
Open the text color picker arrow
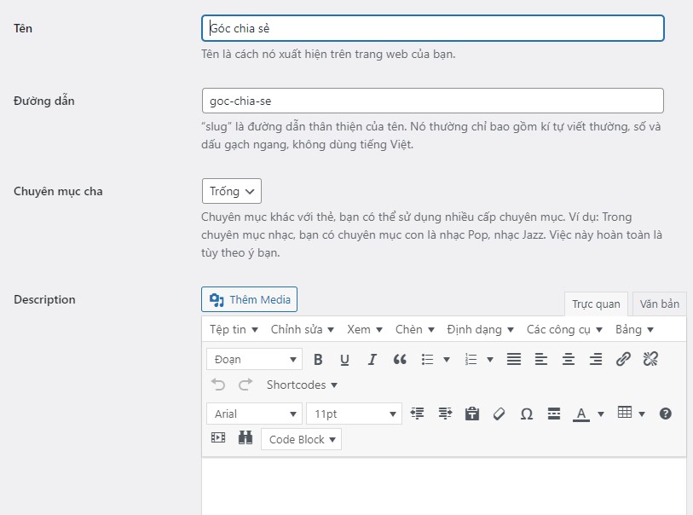coord(601,414)
